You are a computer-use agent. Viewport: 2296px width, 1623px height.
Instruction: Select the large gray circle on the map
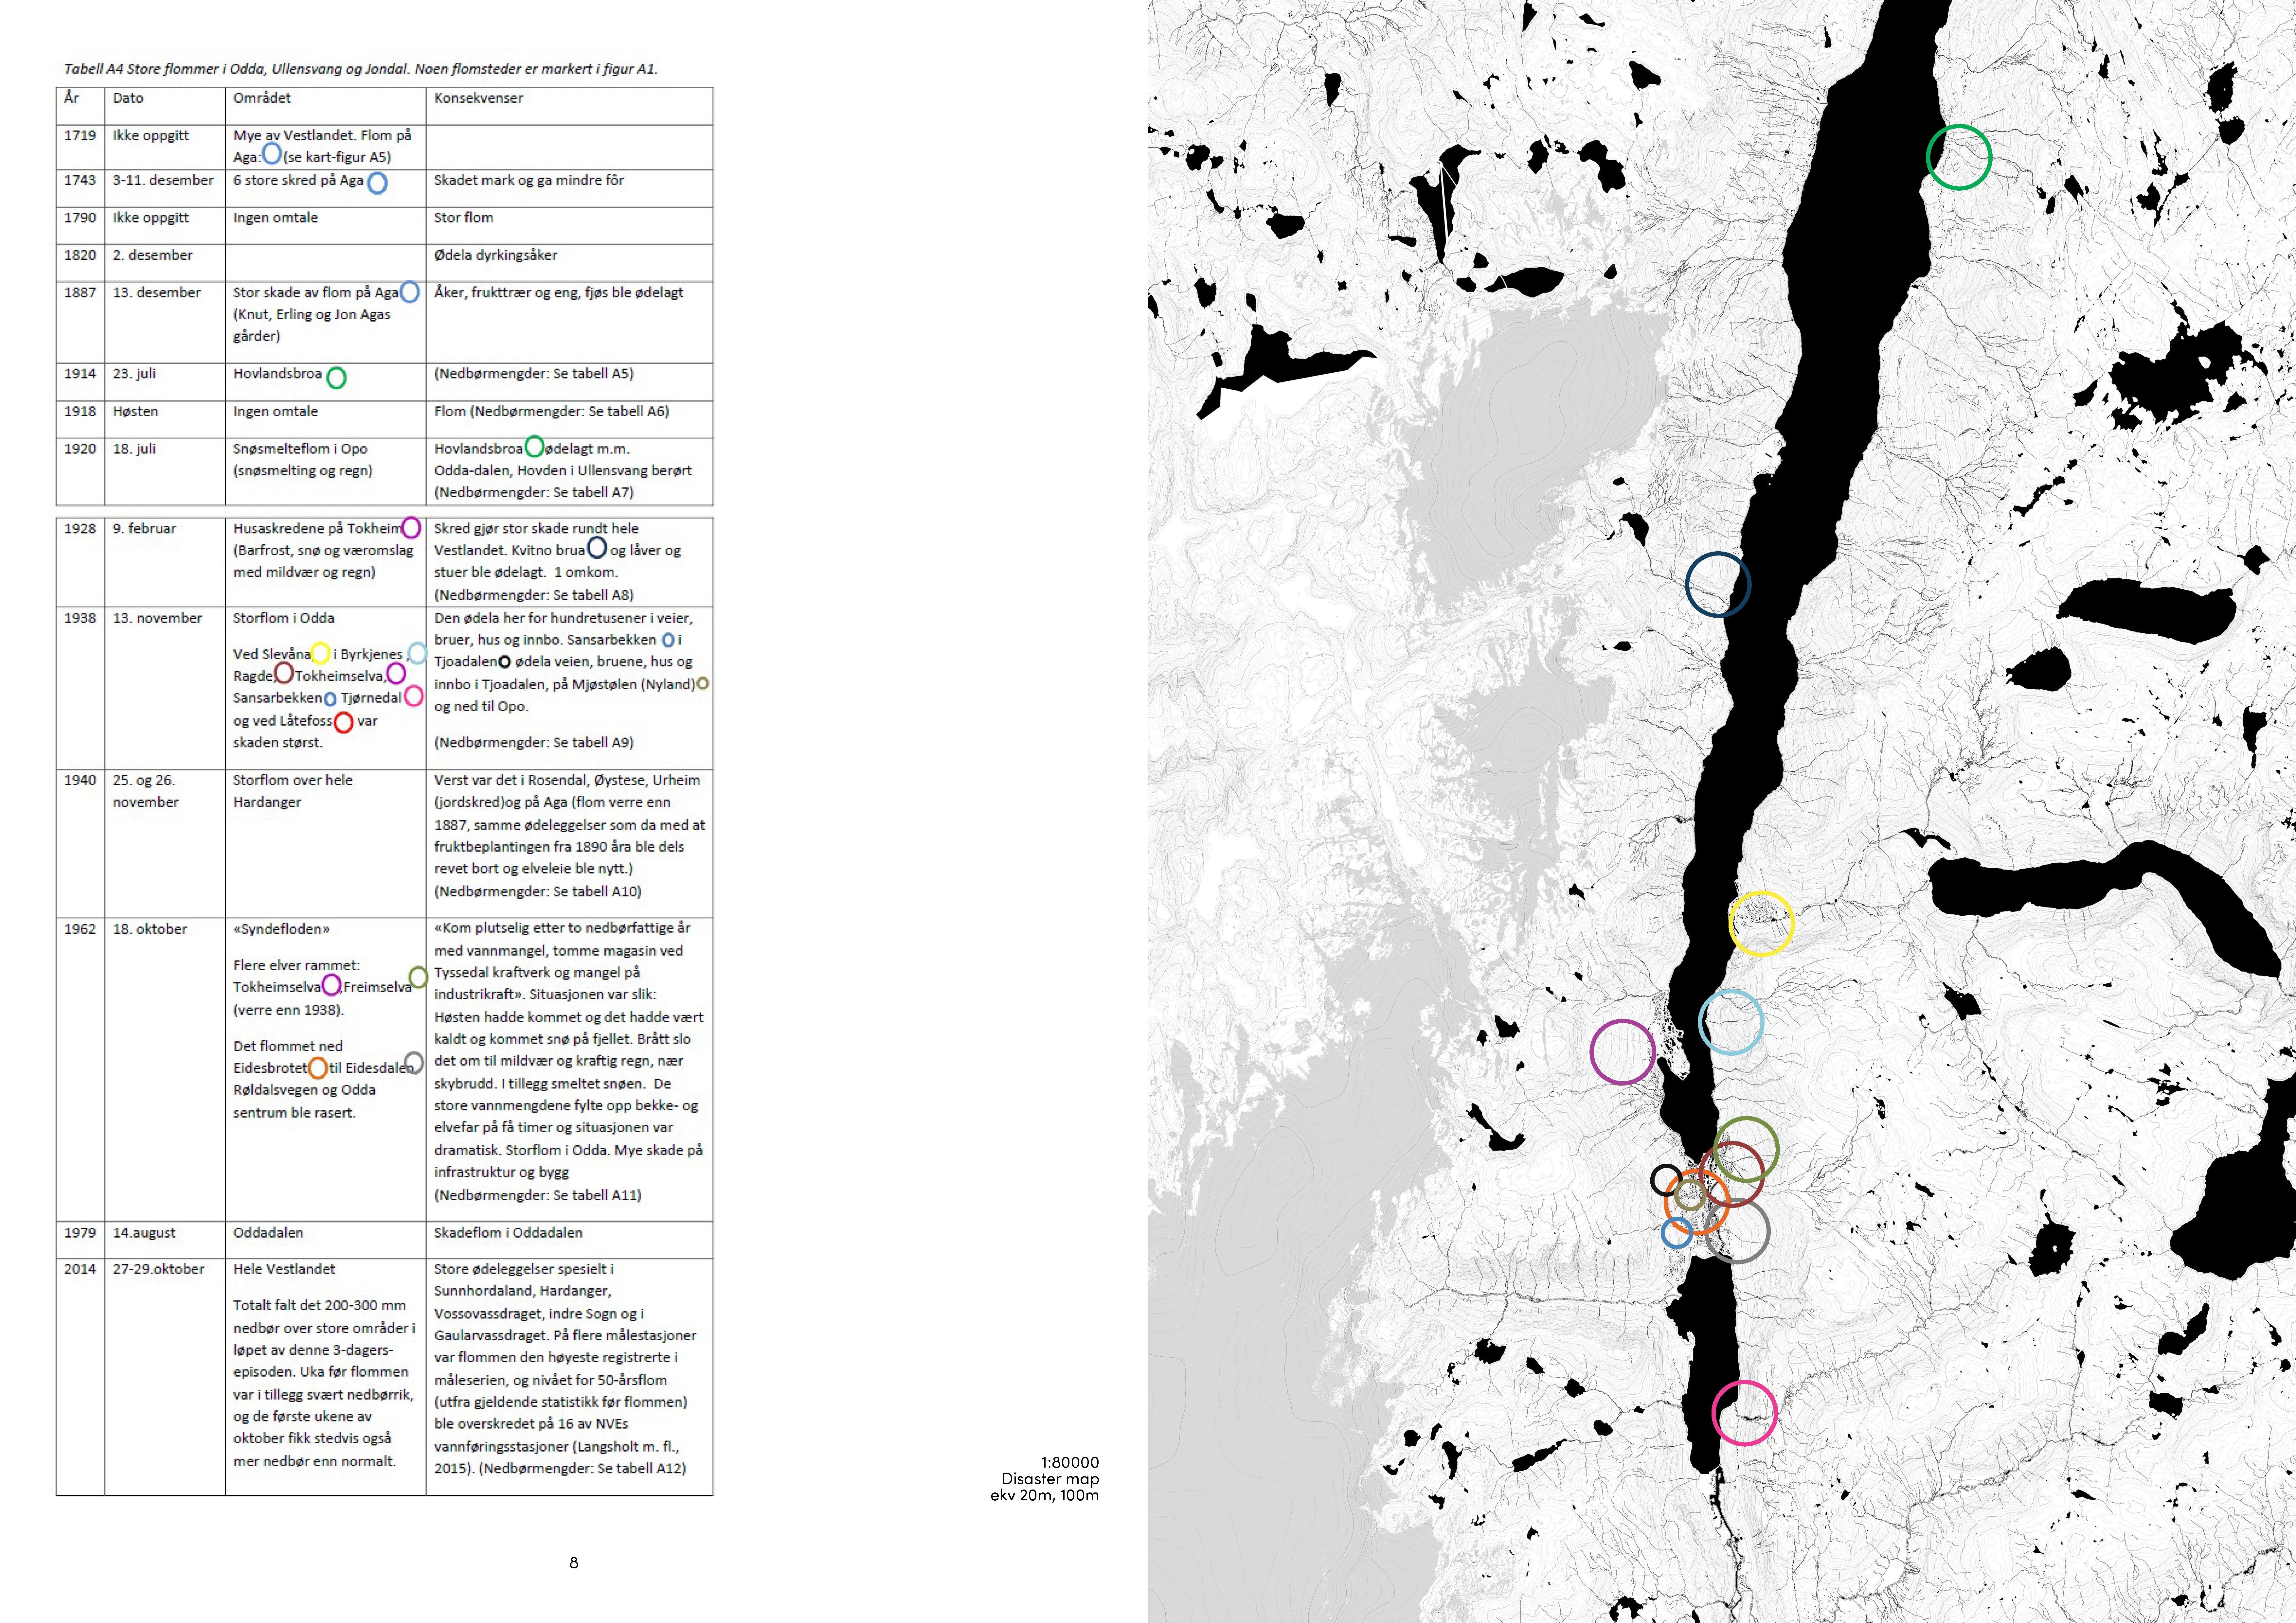(1737, 1231)
